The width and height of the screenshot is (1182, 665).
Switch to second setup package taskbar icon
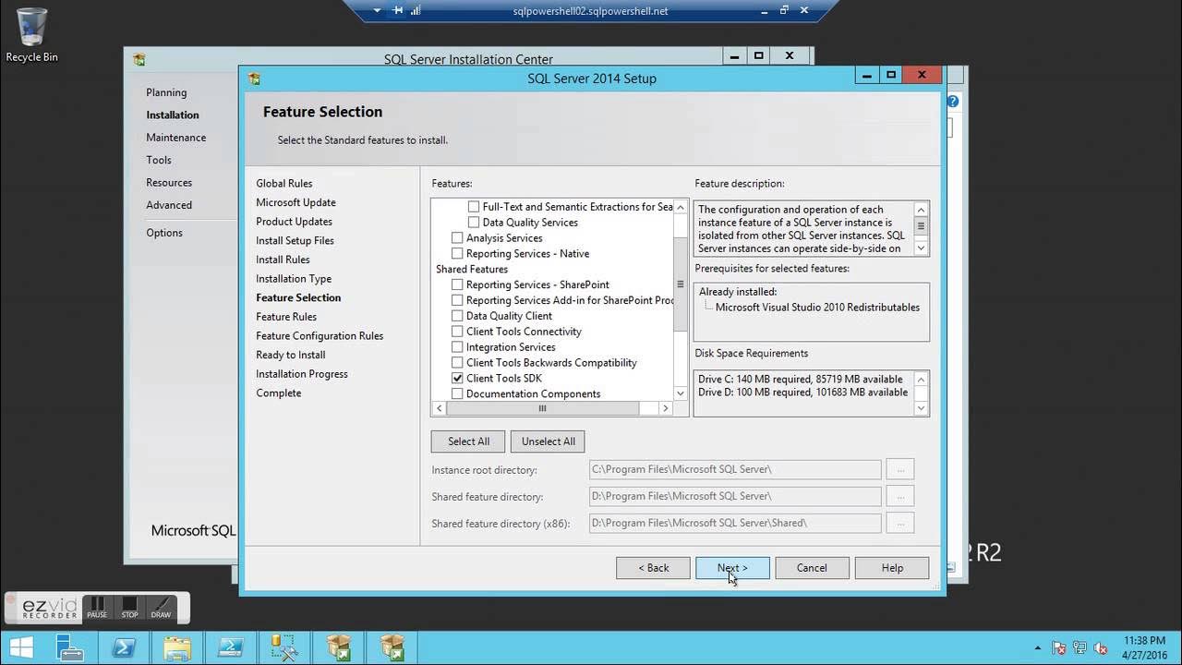(392, 647)
